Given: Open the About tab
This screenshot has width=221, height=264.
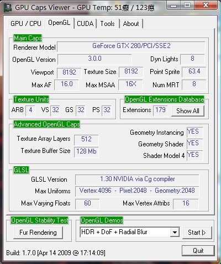Looking at the screenshot, I should click(x=131, y=24).
